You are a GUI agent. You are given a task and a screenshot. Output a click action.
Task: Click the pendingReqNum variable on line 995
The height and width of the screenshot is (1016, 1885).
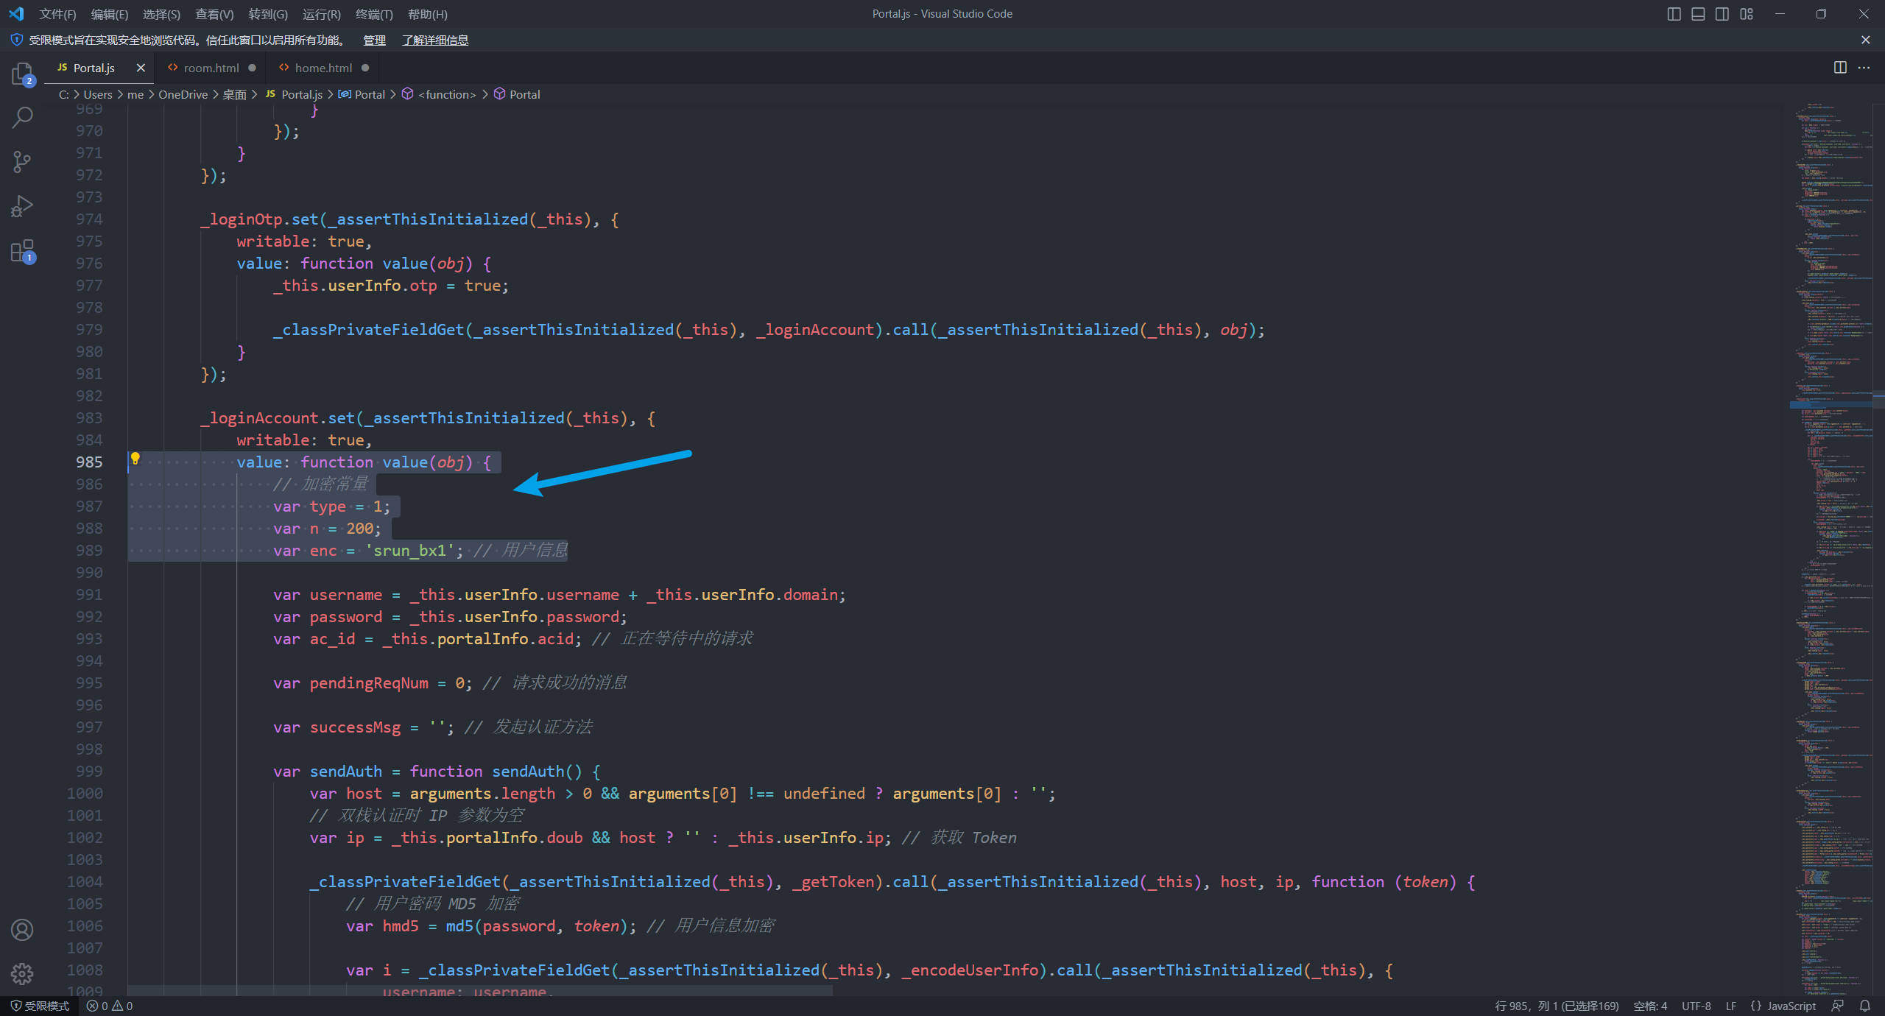pyautogui.click(x=369, y=682)
